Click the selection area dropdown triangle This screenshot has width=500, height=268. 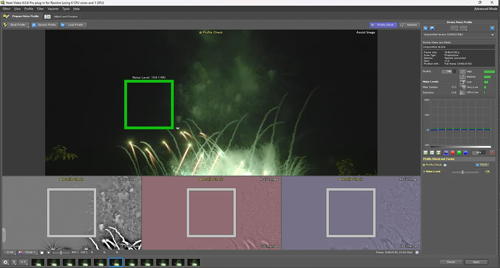pos(178,128)
